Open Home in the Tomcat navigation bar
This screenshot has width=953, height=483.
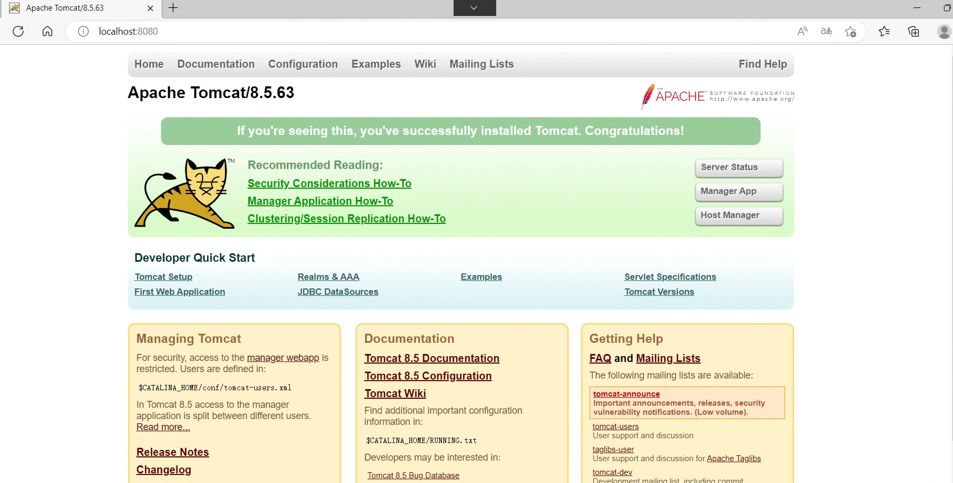point(149,64)
